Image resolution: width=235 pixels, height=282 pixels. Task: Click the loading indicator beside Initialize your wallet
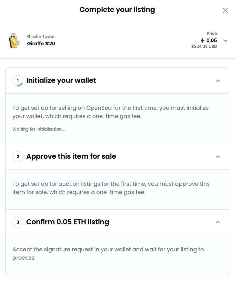click(18, 81)
